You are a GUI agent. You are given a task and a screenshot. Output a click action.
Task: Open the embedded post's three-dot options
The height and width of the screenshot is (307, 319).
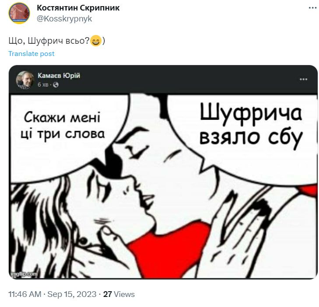click(x=303, y=79)
